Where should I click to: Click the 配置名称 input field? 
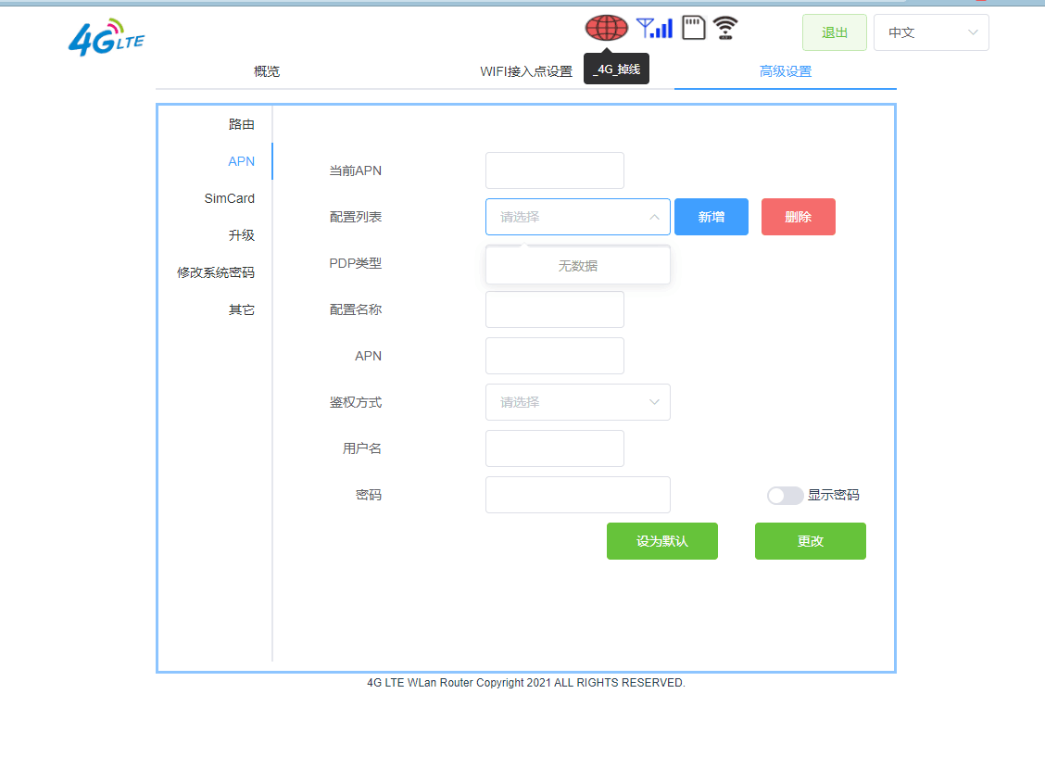pyautogui.click(x=554, y=309)
